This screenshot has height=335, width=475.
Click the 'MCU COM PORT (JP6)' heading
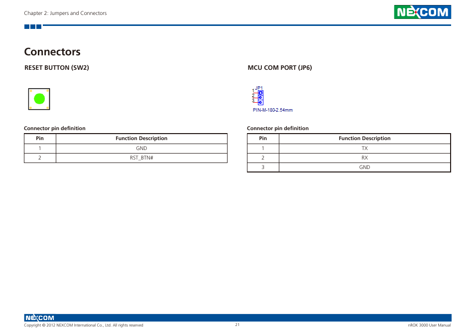tap(280, 68)
